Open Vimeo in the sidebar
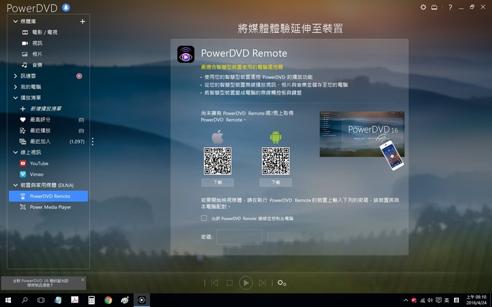 36,174
